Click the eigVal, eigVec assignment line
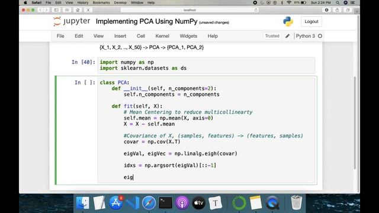Viewport: 379px width, 213px height. [x=180, y=154]
